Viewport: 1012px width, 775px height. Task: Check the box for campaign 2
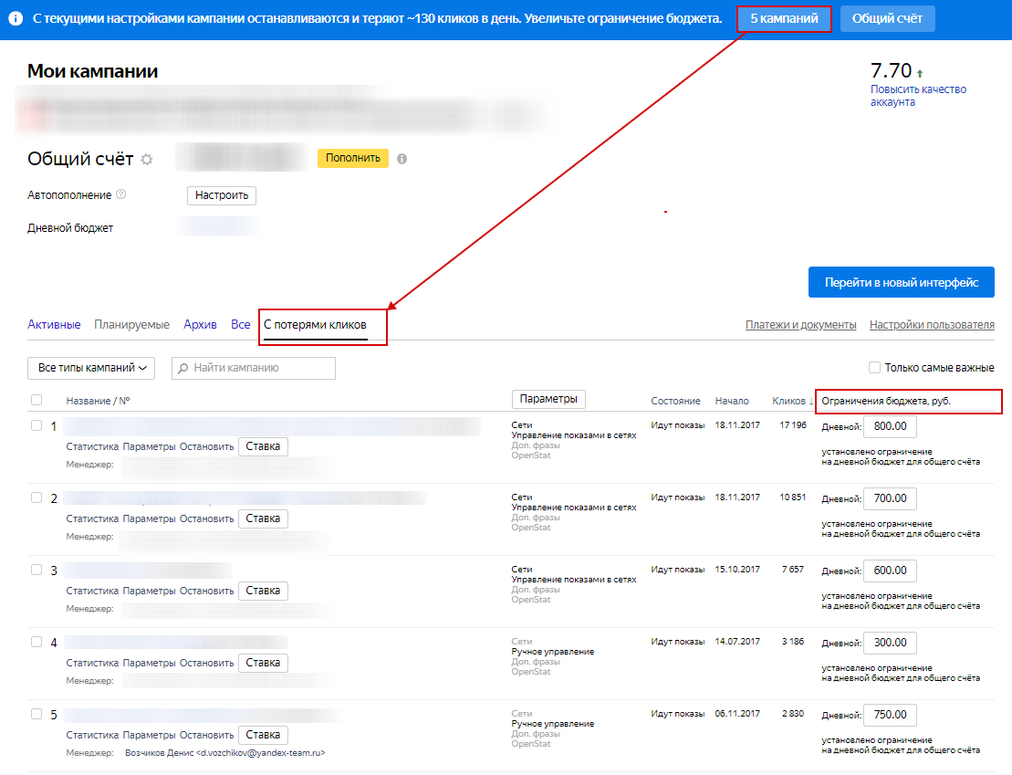(37, 497)
